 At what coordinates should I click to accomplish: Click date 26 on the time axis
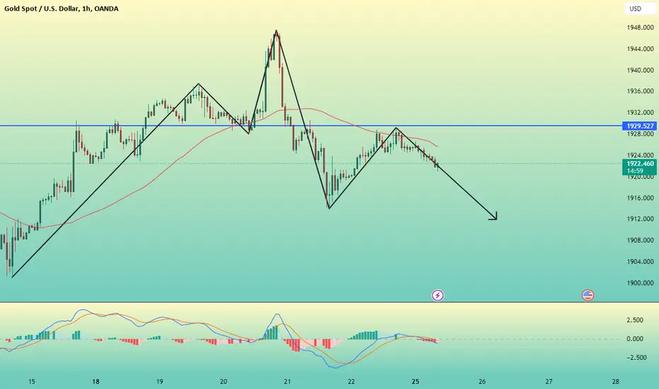482,381
